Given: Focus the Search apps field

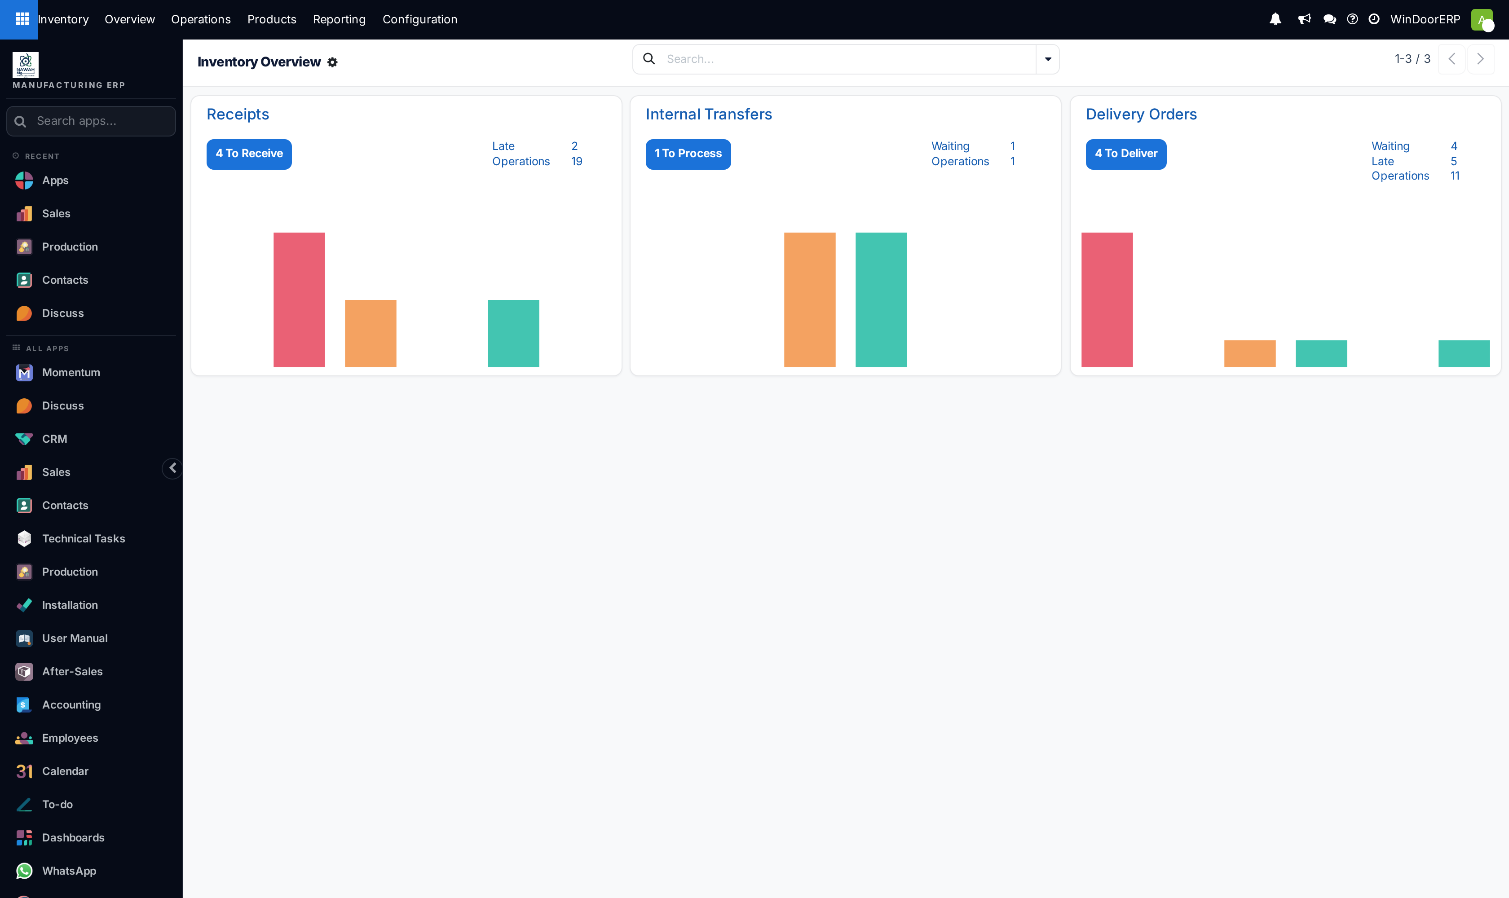Looking at the screenshot, I should [x=91, y=122].
